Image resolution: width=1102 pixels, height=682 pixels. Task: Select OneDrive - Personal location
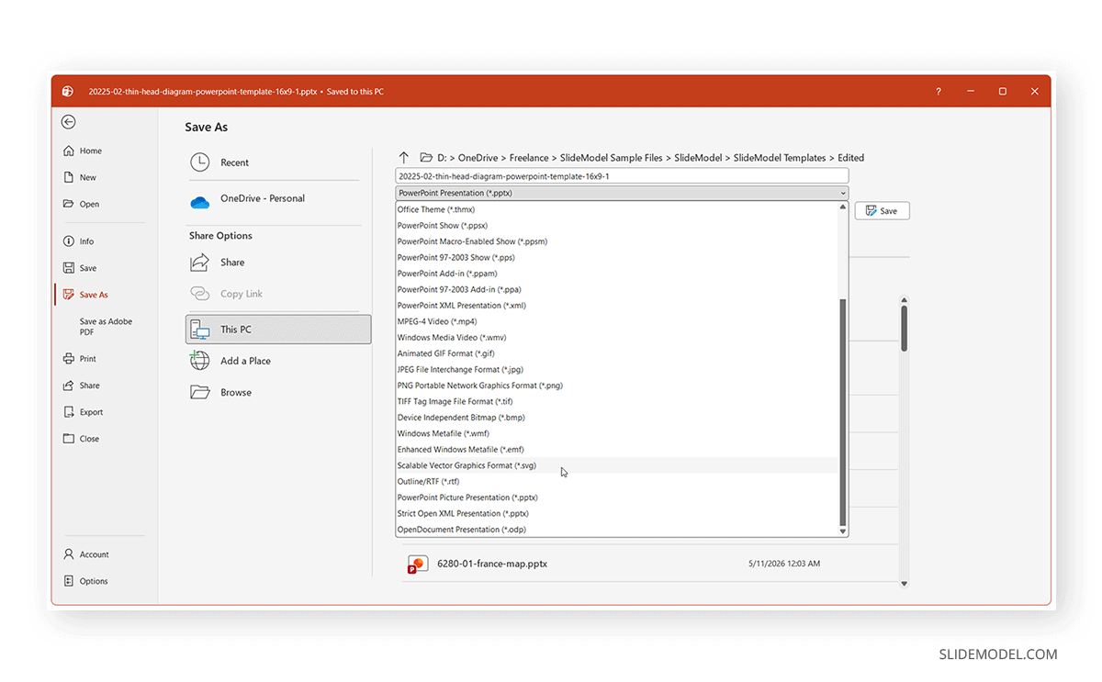pyautogui.click(x=262, y=198)
